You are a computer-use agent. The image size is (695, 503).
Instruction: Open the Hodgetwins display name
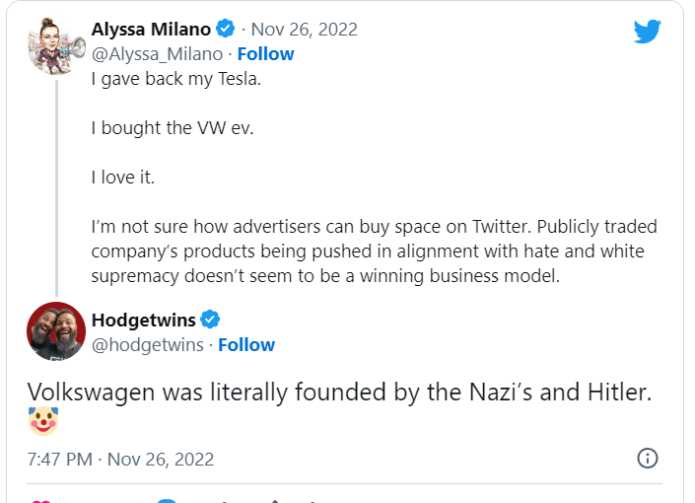pos(143,320)
